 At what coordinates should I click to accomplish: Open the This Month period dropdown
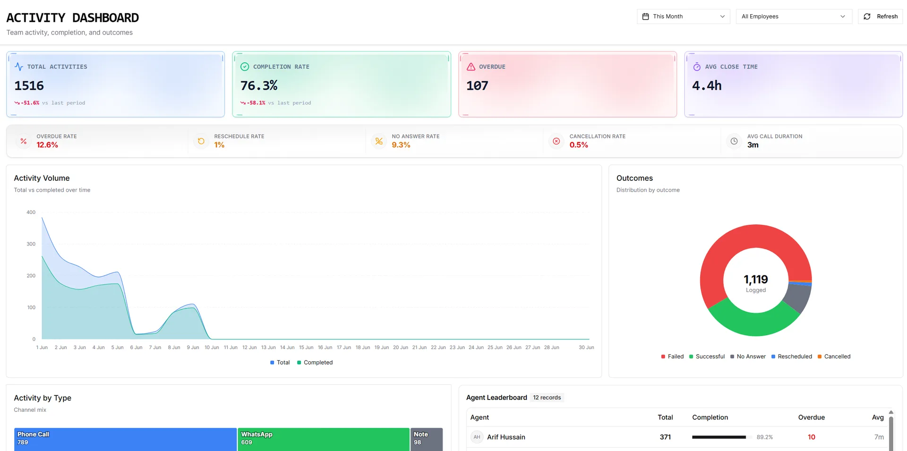coord(683,17)
